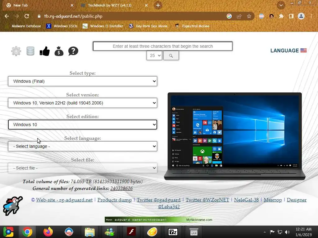Viewport: 318px width, 238px height.
Task: Close the New Tab tab
Action: pos(72,5)
